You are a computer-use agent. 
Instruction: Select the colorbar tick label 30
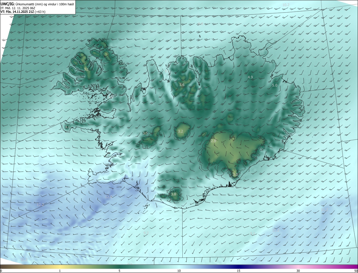pos(298,271)
